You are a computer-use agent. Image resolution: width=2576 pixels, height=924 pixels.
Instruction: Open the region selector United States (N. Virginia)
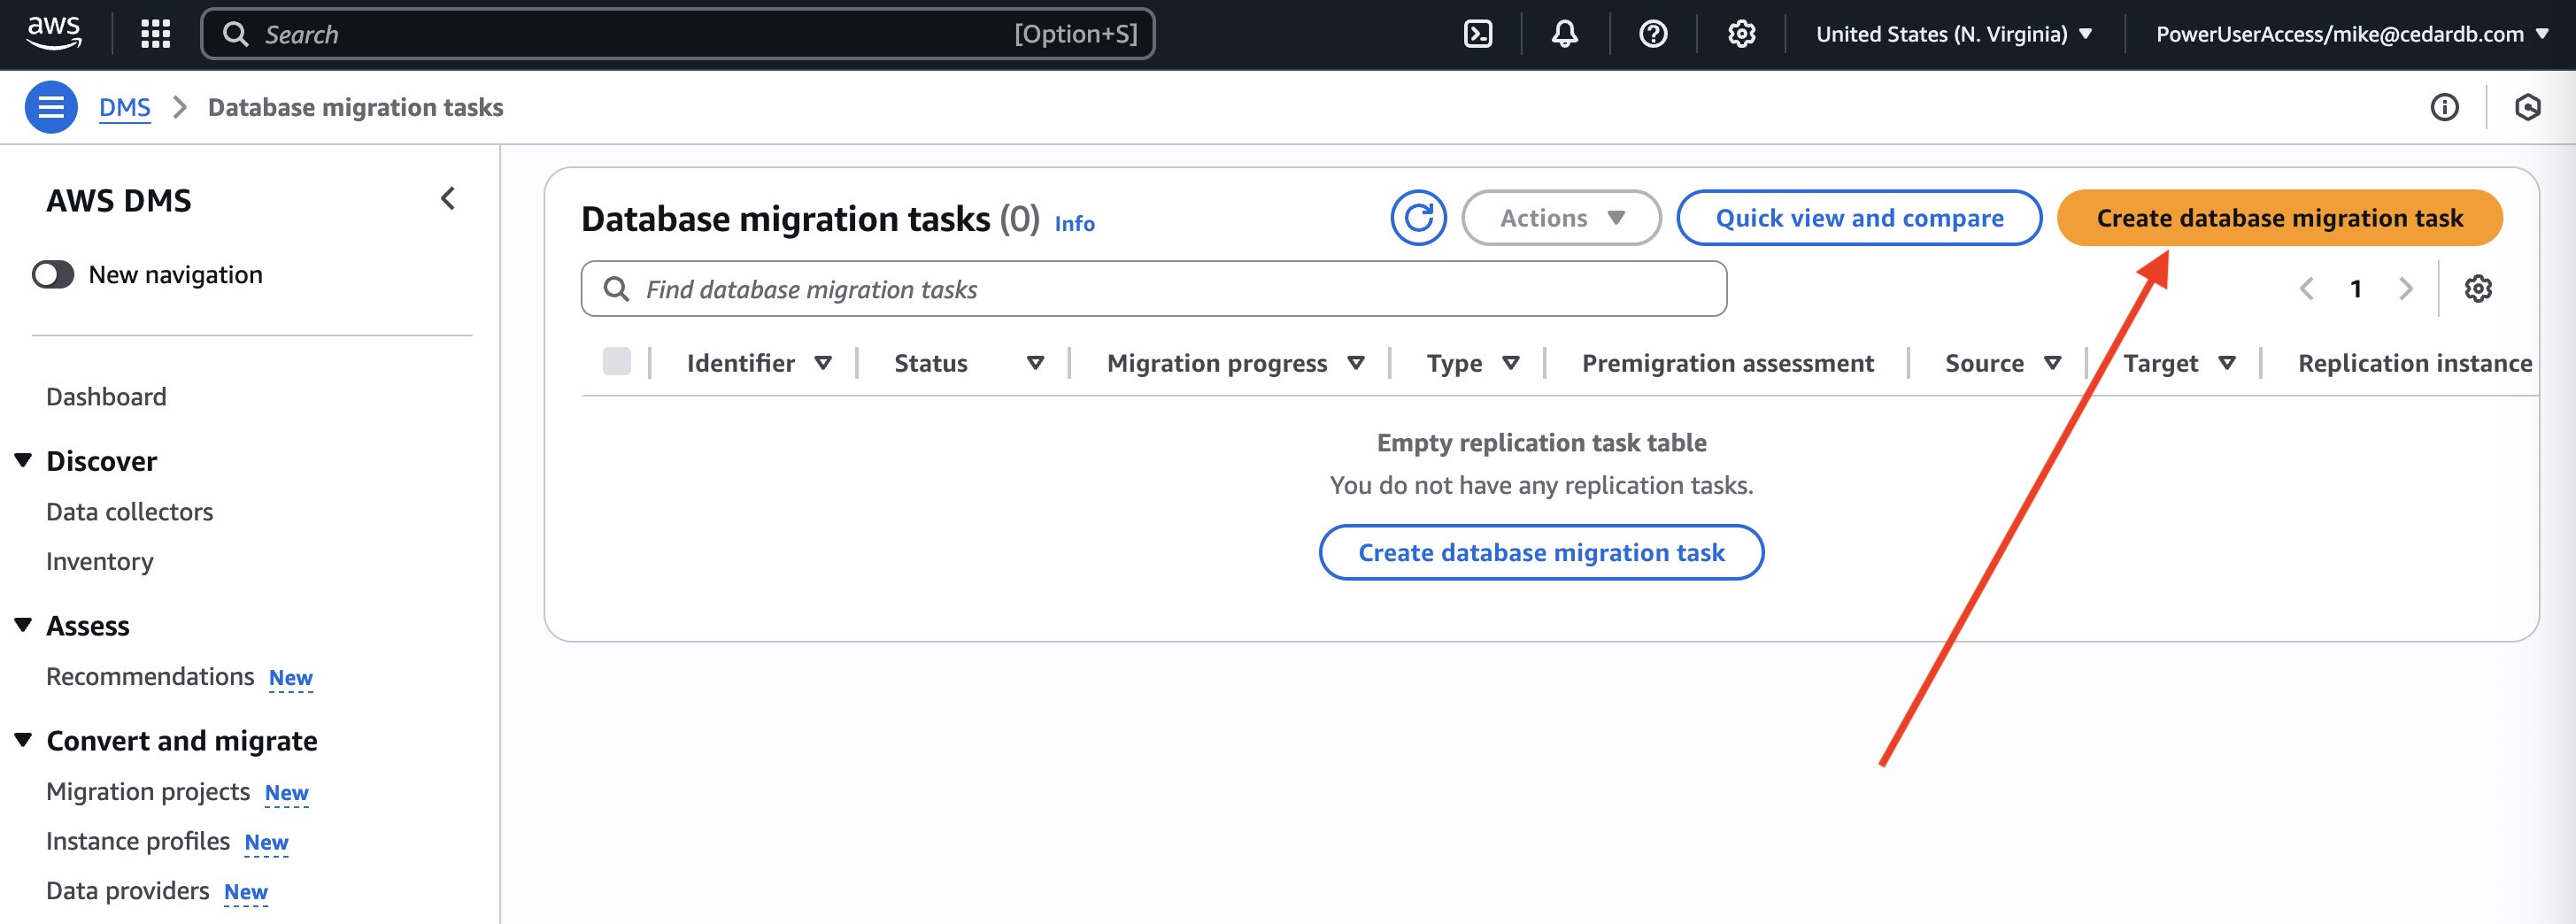(x=1954, y=34)
